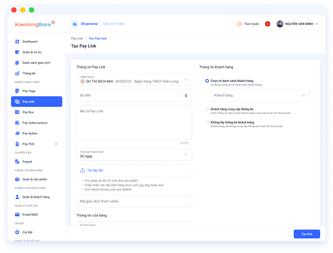Click the Quản lý sản phẩm box icon

tap(17, 179)
